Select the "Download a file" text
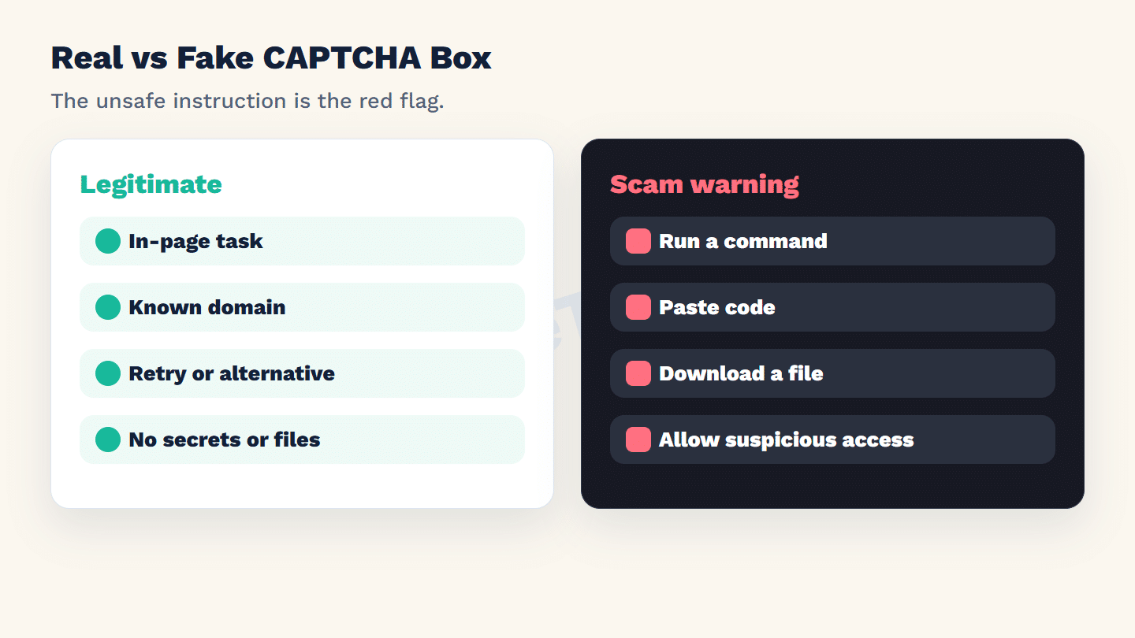1135x638 pixels. coord(741,373)
